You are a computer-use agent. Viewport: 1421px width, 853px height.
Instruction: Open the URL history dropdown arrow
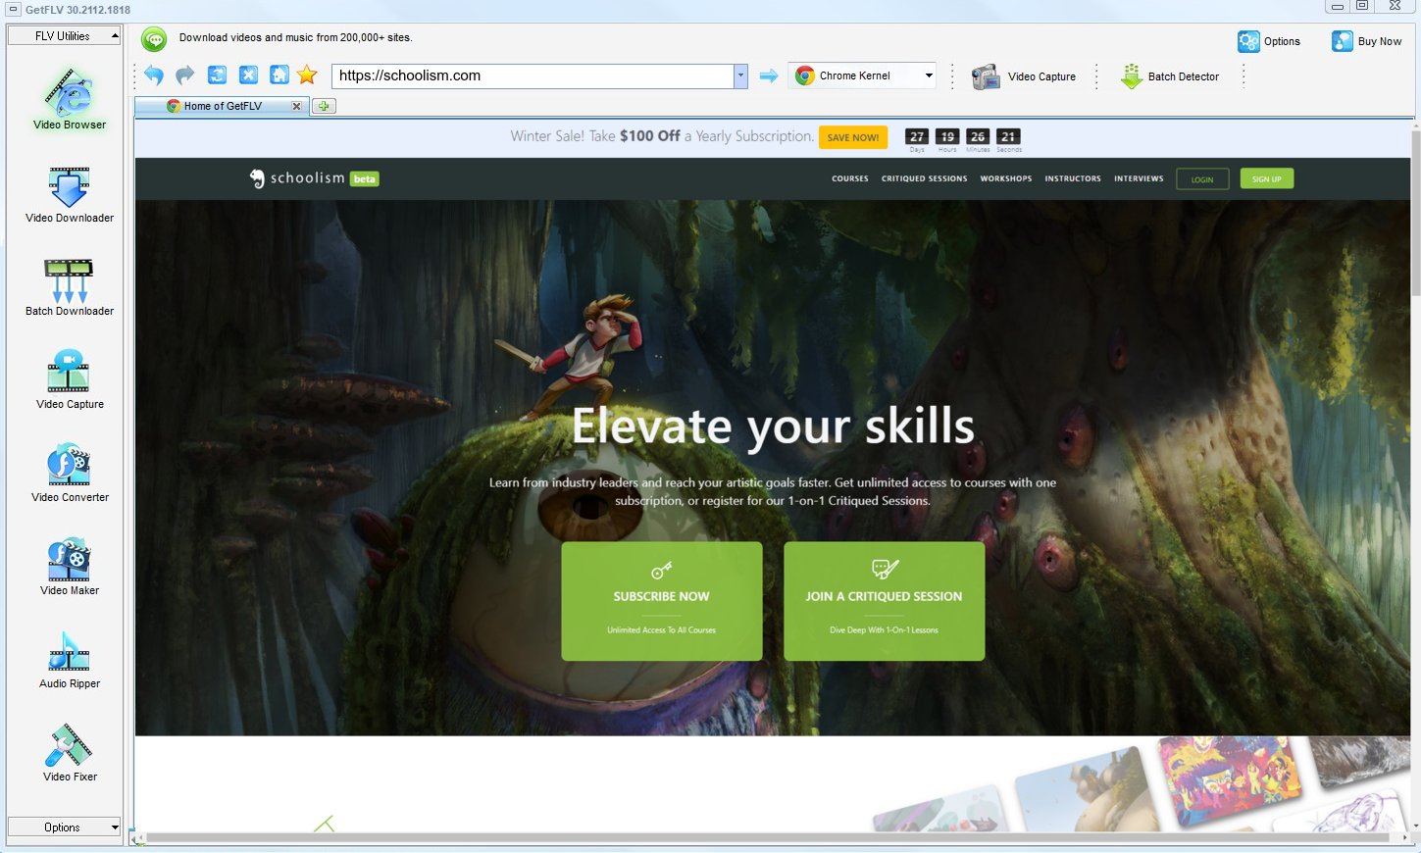[740, 75]
